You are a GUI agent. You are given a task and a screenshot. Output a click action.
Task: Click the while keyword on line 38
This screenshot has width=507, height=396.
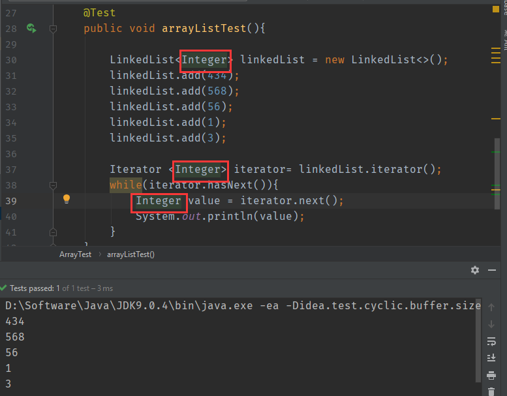click(x=126, y=185)
